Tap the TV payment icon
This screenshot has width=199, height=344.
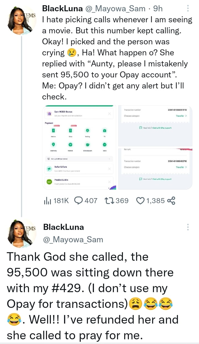tap(104, 130)
